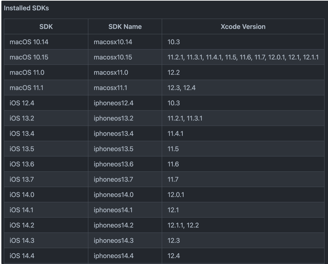Image resolution: width=328 pixels, height=264 pixels.
Task: Click the '11.6' cell in iOS 13.6 row
Action: [243, 164]
